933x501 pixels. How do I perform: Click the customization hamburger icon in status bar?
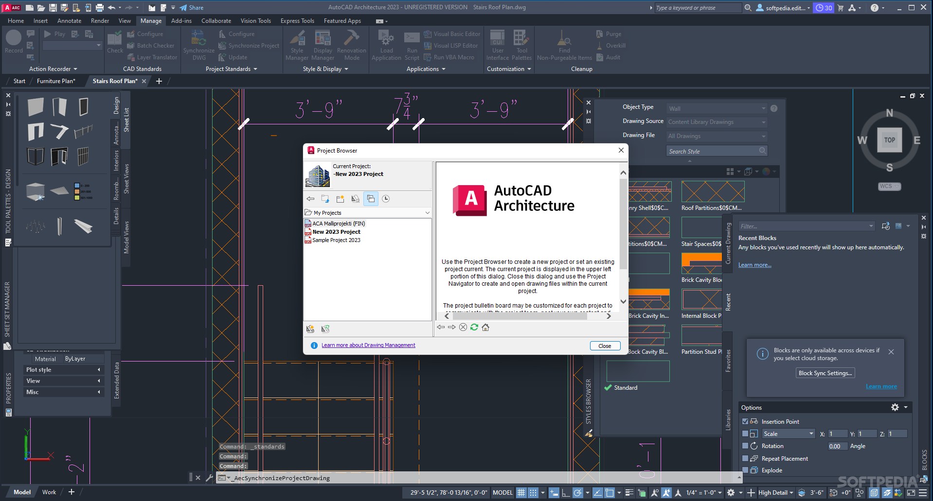[923, 492]
